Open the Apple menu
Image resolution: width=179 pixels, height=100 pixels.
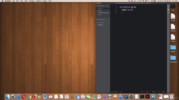coord(3,1)
